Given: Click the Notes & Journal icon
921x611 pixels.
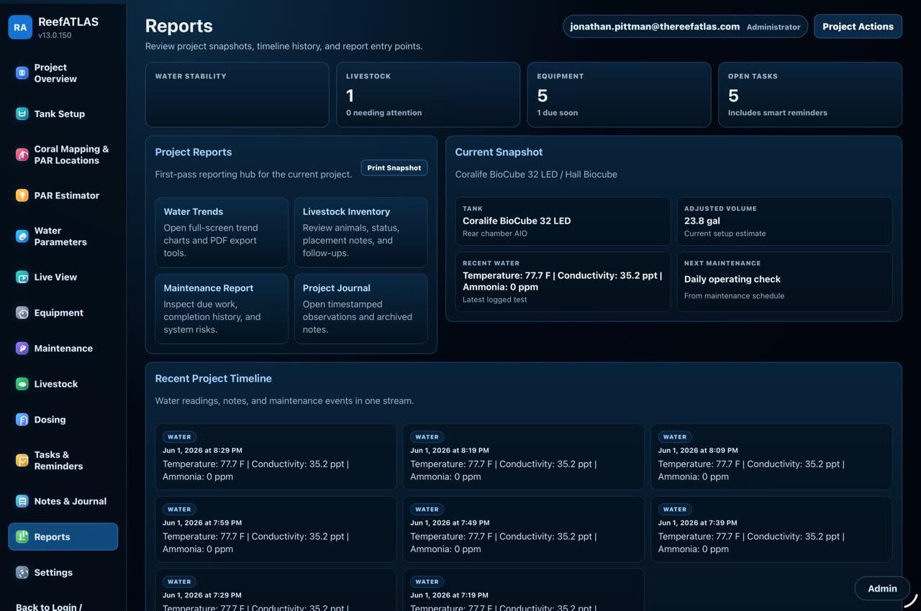Looking at the screenshot, I should click(22, 501).
